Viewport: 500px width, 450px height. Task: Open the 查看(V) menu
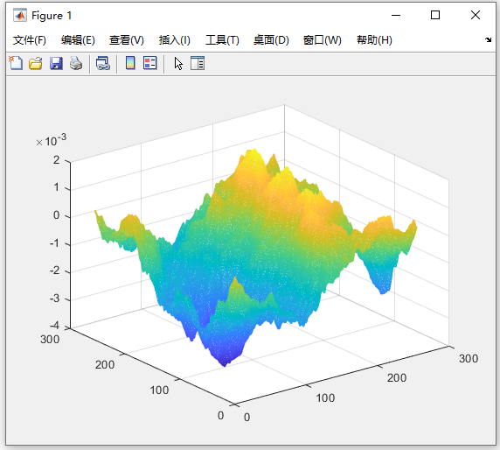[x=126, y=40]
